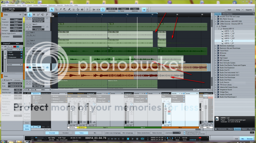Adjust the inspector channel volume fader
This screenshot has width=256, height=143.
tap(5, 57)
